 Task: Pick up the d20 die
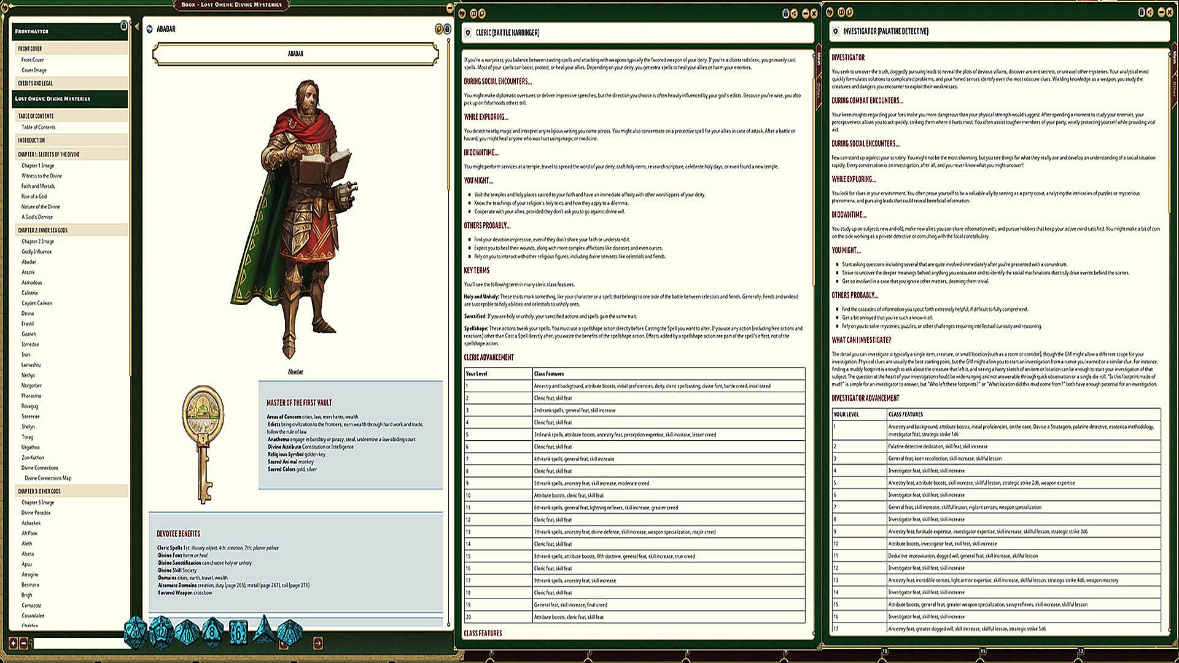(135, 632)
